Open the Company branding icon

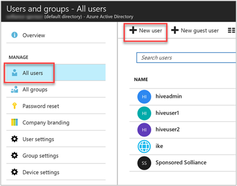pyautogui.click(x=15, y=123)
